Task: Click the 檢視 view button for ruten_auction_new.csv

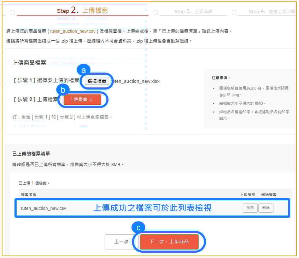Action: [250, 208]
